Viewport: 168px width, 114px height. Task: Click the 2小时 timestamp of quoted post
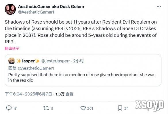(x=79, y=61)
